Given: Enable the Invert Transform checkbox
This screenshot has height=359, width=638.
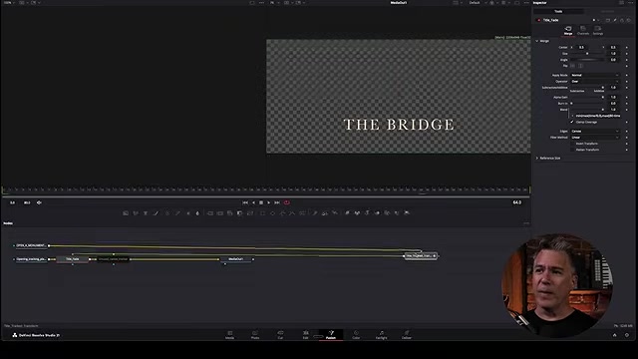Looking at the screenshot, I should [x=572, y=144].
